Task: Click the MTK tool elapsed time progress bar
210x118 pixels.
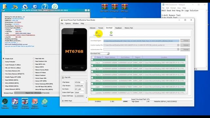Action: point(37,93)
